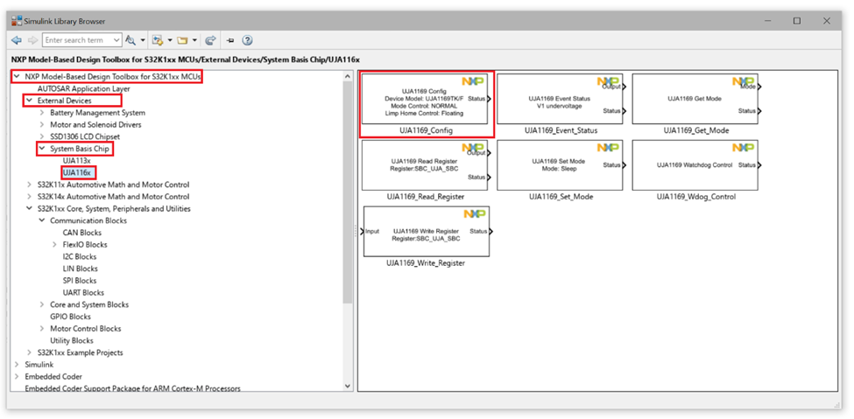The image size is (854, 419).
Task: Select S32K14x Automotive Math and Motor Control
Action: tap(113, 197)
